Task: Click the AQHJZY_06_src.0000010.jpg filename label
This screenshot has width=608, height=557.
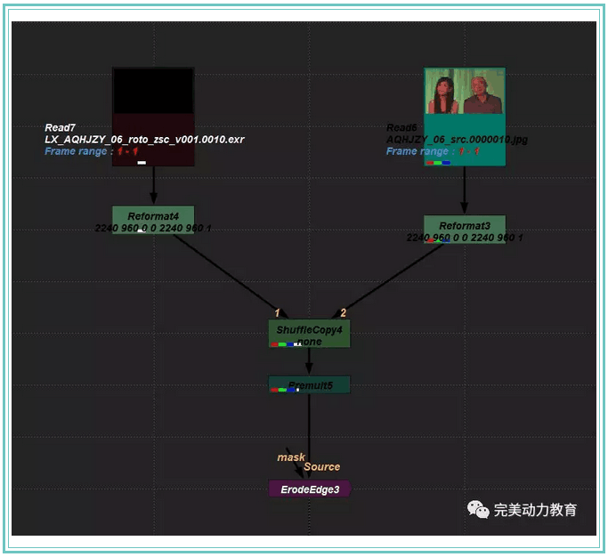Action: [x=457, y=140]
